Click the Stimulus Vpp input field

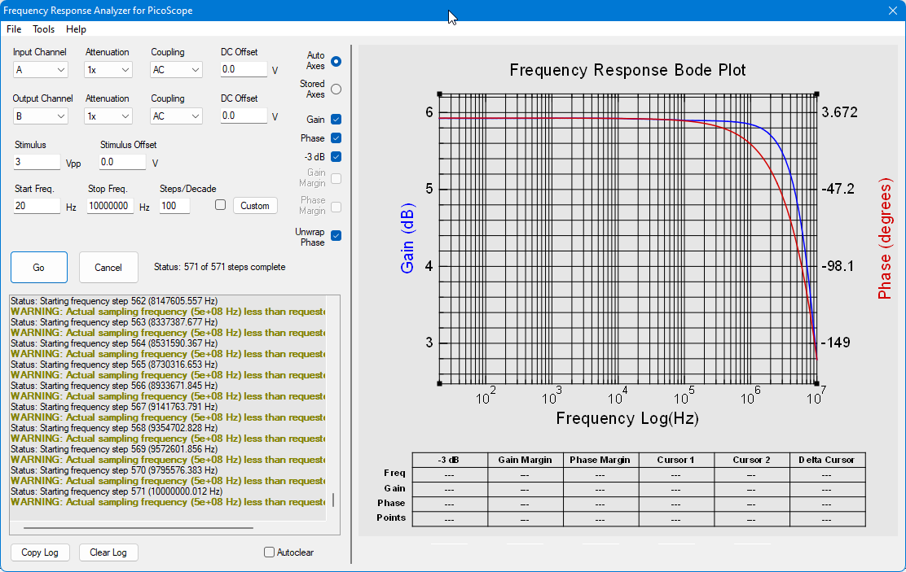(37, 162)
